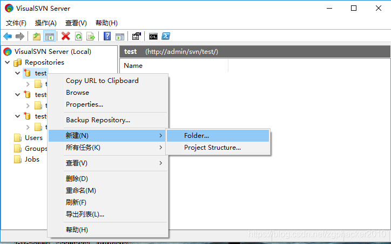Click the Jobs folder icon
Viewport: 391px width, 244px height.
tap(18, 159)
